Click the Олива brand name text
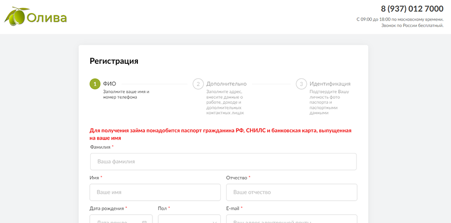Image resolution: width=451 pixels, height=223 pixels. (47, 18)
